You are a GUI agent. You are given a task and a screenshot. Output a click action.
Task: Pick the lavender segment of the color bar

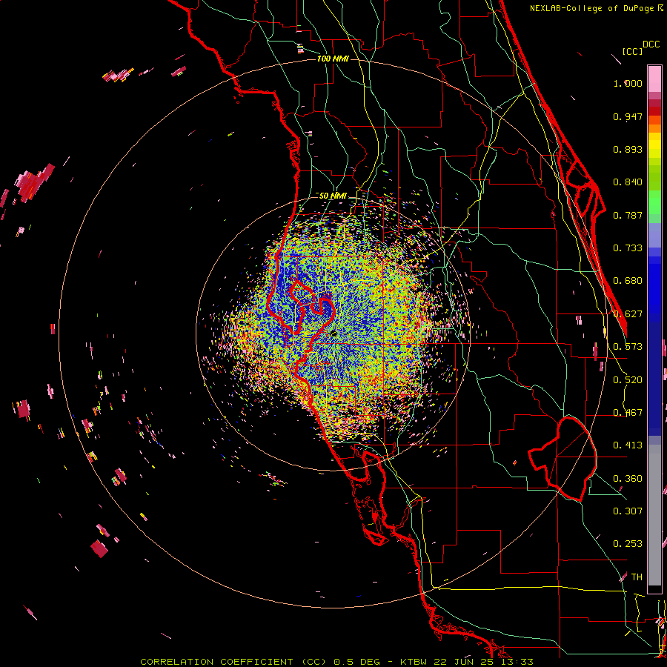654,235
